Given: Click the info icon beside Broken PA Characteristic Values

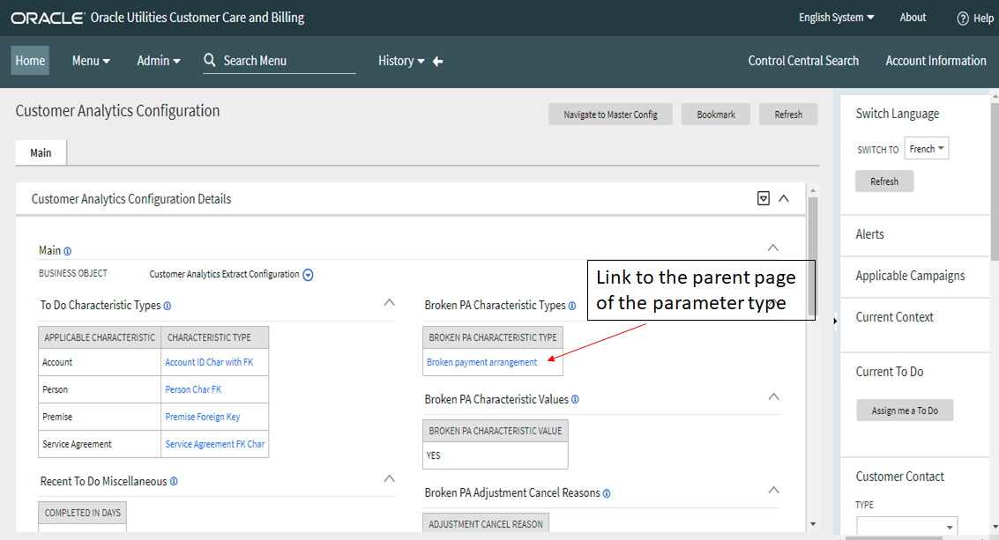Looking at the screenshot, I should (575, 399).
